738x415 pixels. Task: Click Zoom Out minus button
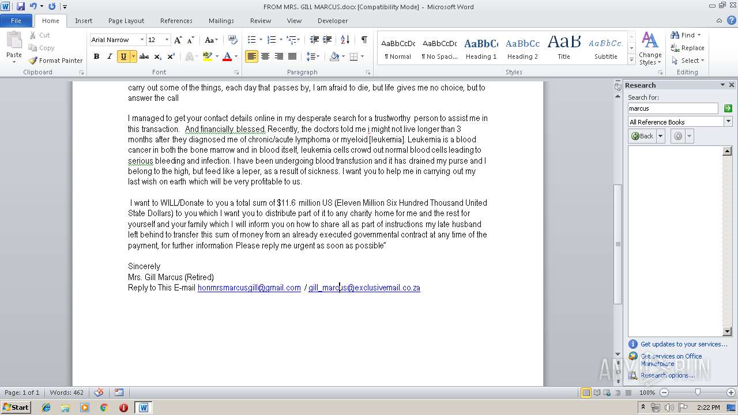pyautogui.click(x=664, y=393)
